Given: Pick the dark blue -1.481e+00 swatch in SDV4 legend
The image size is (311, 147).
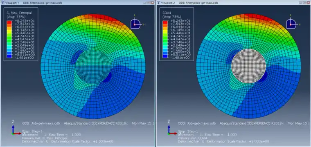Looking at the screenshot, I should 165,56.
